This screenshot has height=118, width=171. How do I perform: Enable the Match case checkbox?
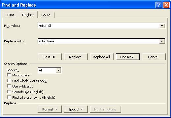coord(9,75)
